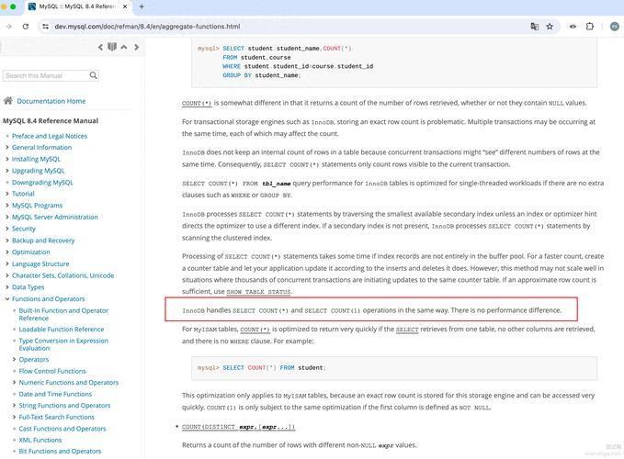Open Documentation Home link

click(51, 101)
